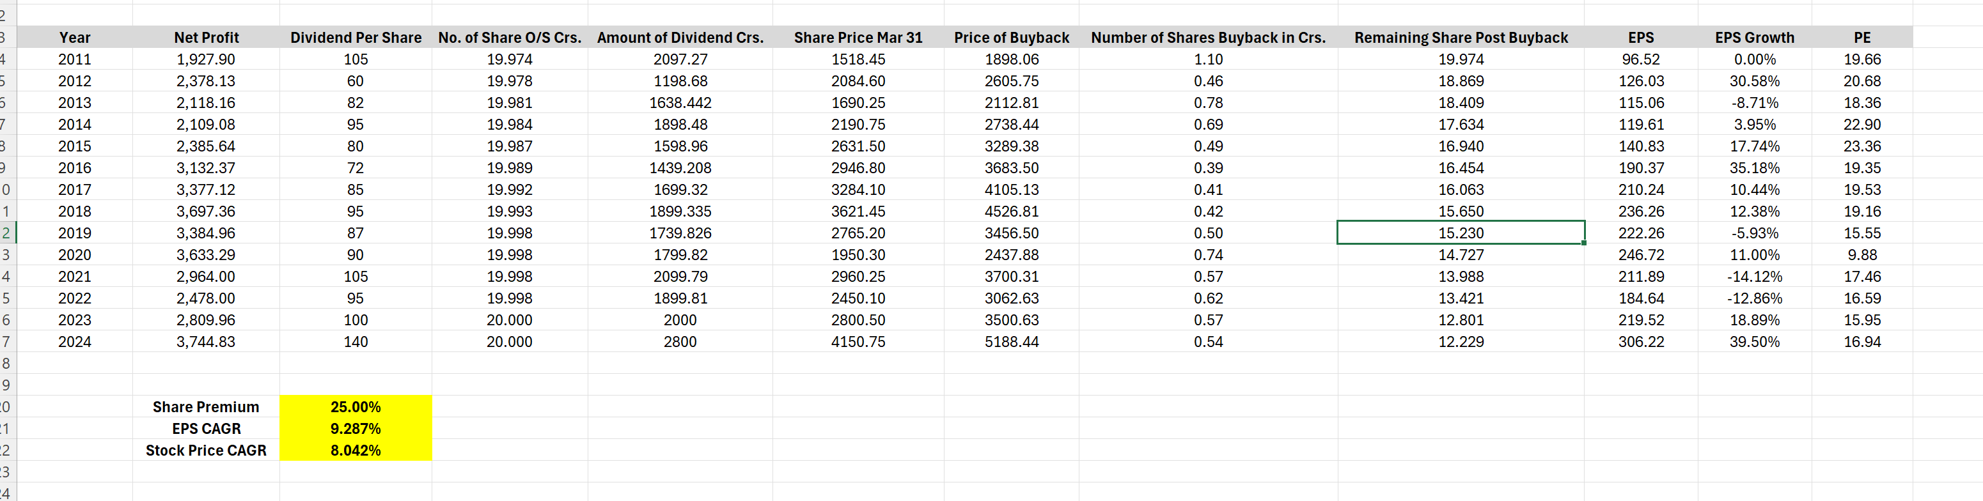Screen dimensions: 1983x501
Task: Click the selected cell containing 15.230
Action: pyautogui.click(x=1461, y=233)
